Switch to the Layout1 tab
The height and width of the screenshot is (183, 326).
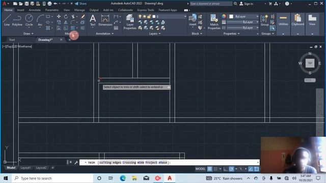[26, 168]
